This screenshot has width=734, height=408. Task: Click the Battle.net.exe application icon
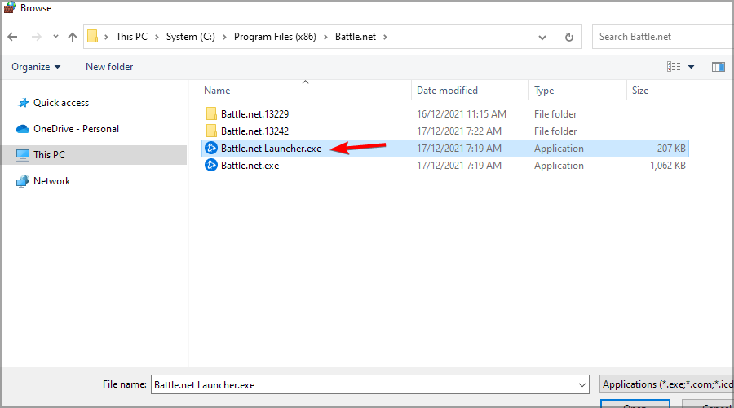click(x=211, y=166)
